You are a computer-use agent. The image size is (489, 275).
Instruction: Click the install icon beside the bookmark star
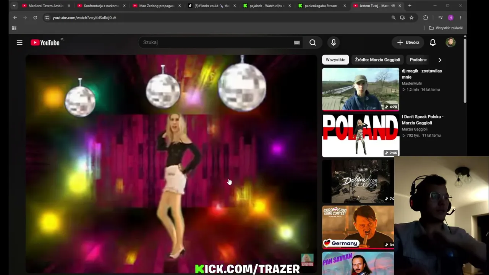402,18
